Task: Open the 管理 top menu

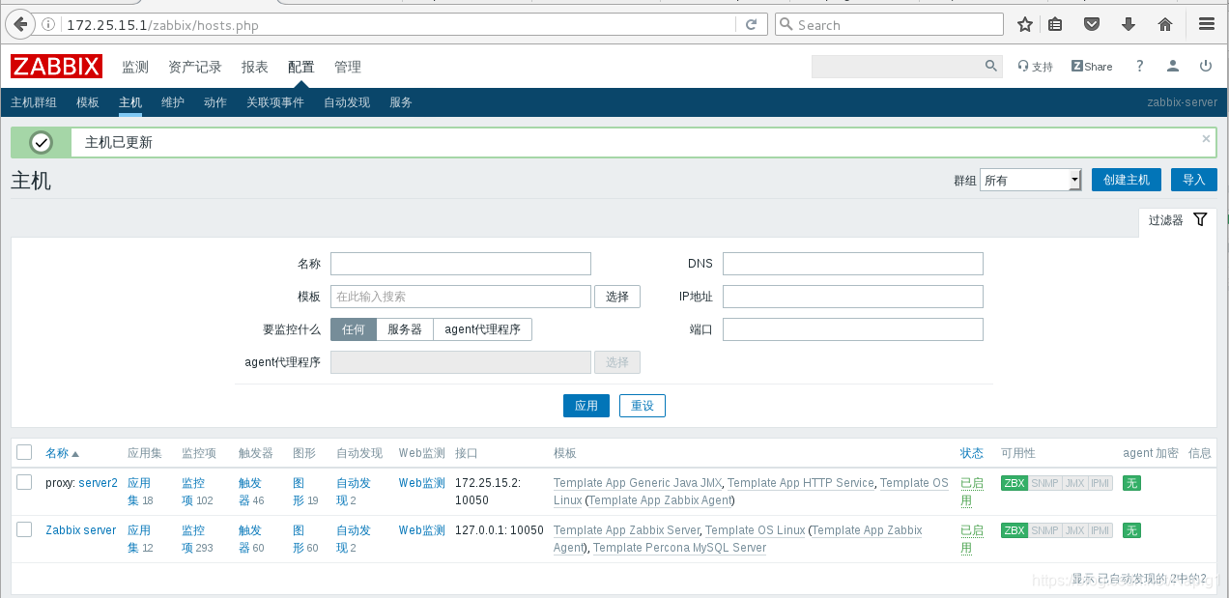Action: click(x=348, y=67)
